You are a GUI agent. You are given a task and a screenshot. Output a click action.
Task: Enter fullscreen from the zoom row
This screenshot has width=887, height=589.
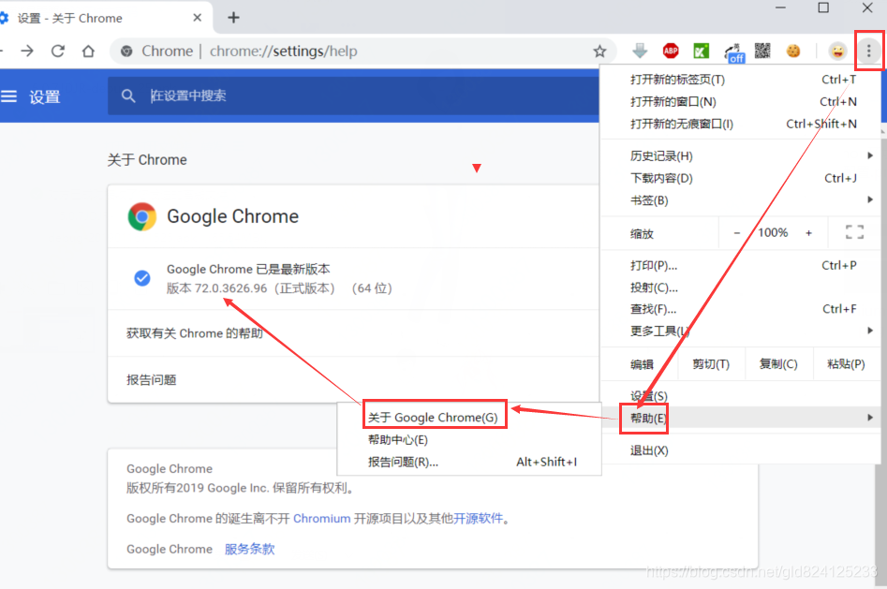point(853,232)
